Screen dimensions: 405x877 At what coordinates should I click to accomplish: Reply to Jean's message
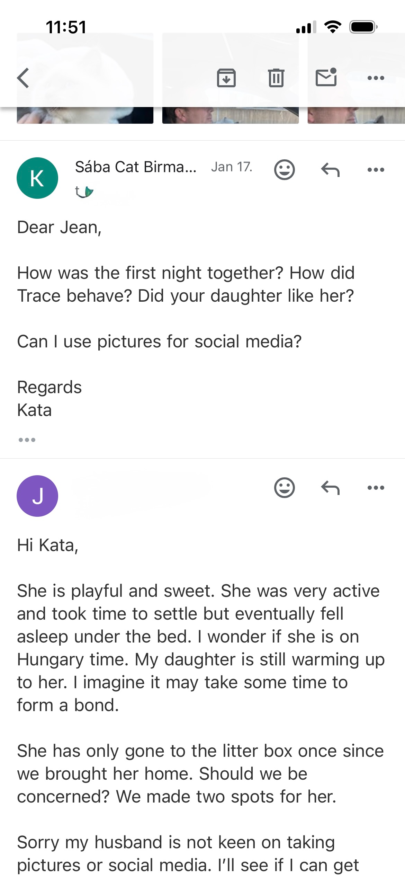(x=330, y=488)
